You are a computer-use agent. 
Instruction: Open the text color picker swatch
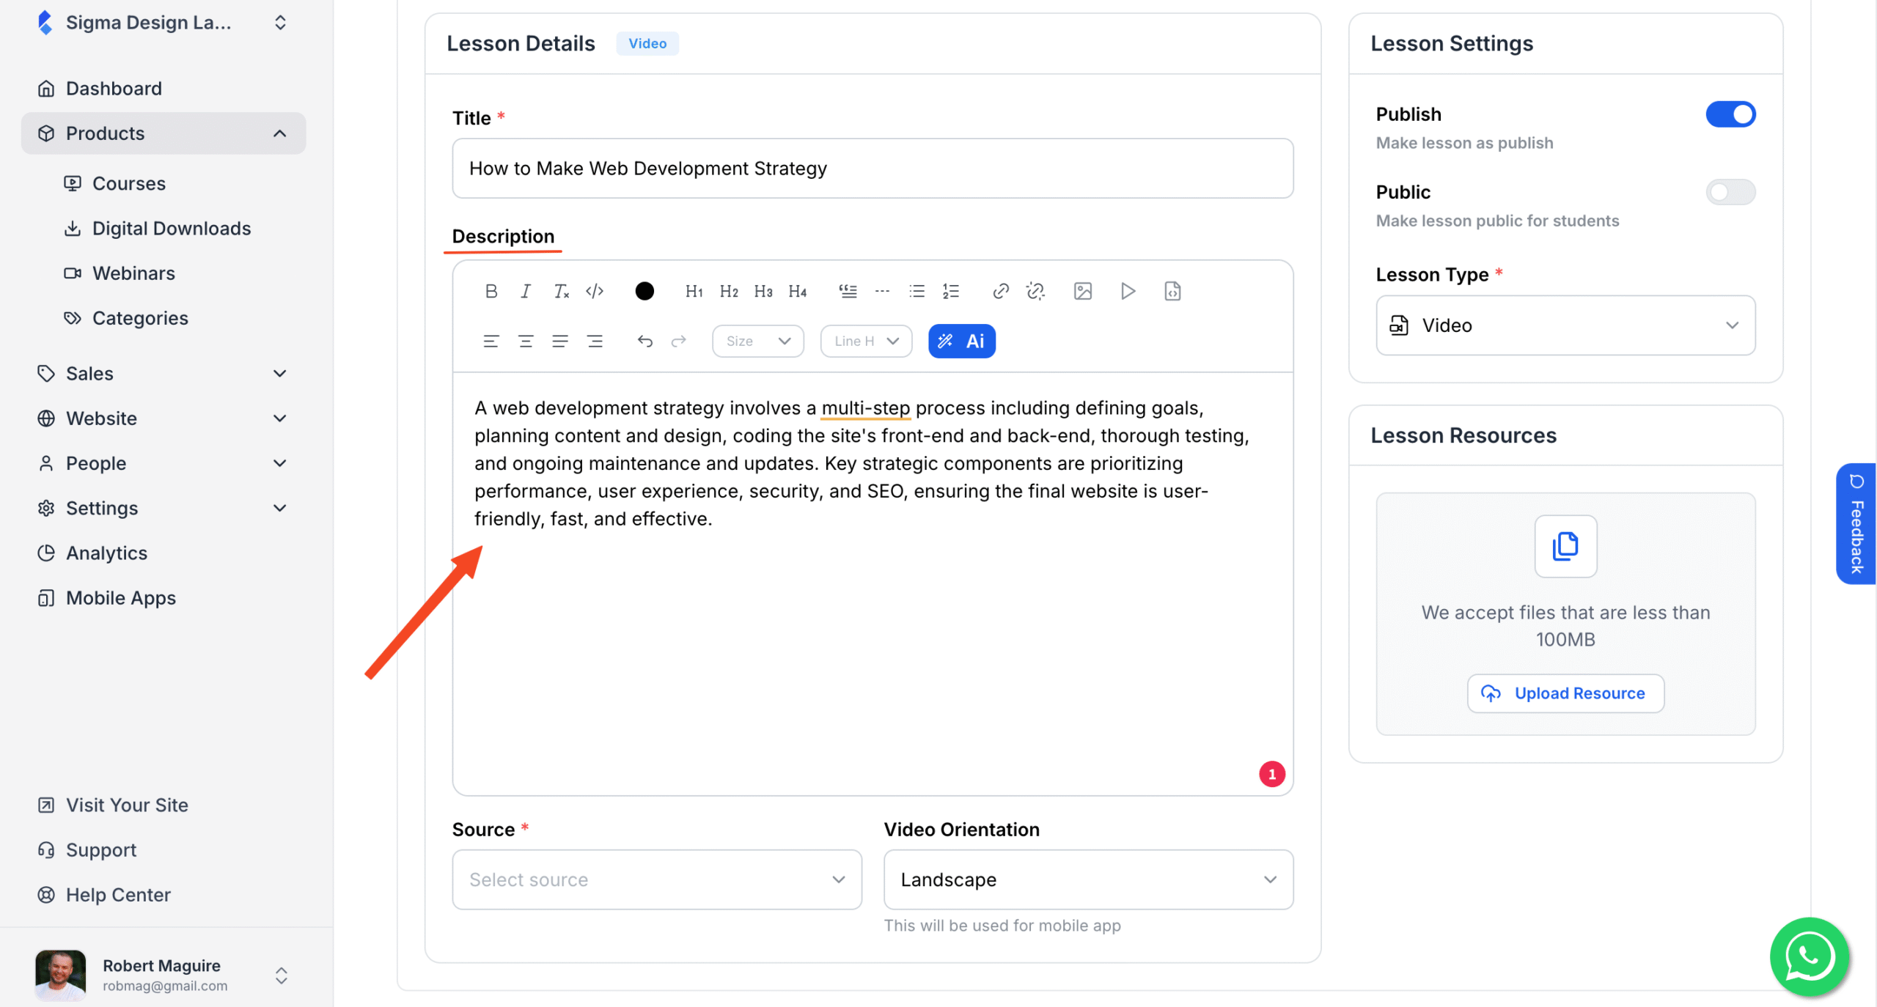(644, 291)
